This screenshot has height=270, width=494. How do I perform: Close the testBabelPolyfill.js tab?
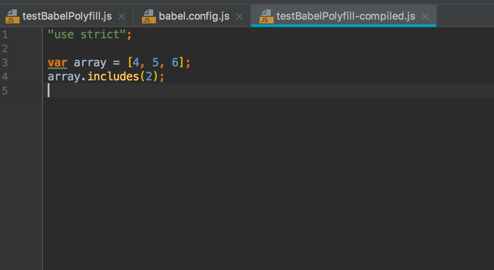point(122,16)
